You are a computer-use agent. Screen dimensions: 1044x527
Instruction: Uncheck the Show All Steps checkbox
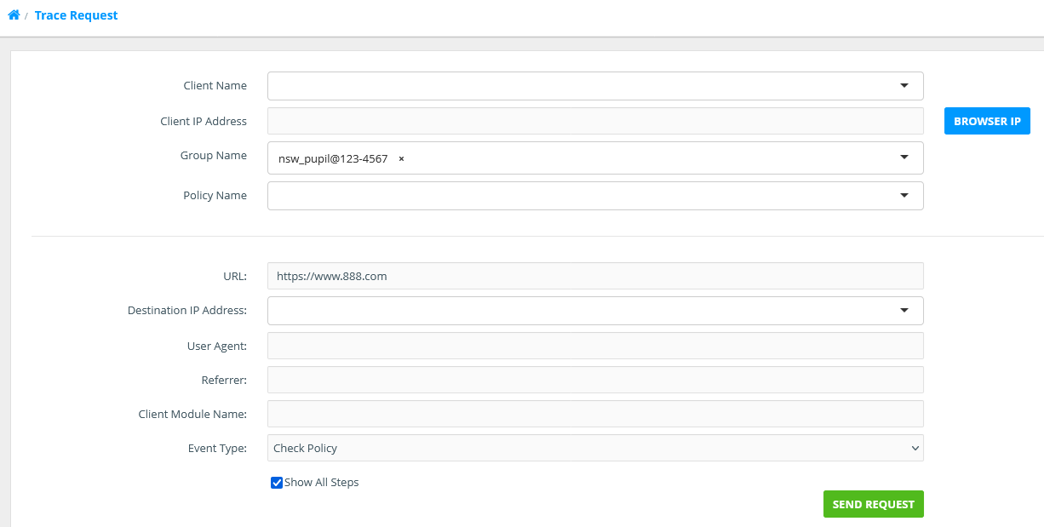277,483
